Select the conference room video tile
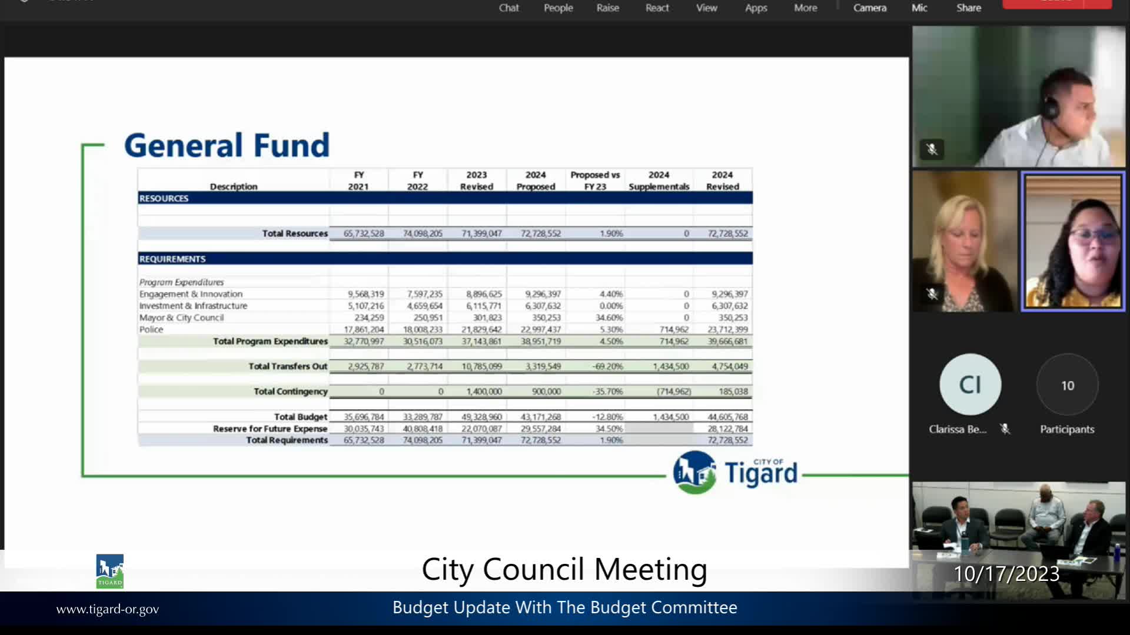Image resolution: width=1130 pixels, height=635 pixels. coord(1018,540)
